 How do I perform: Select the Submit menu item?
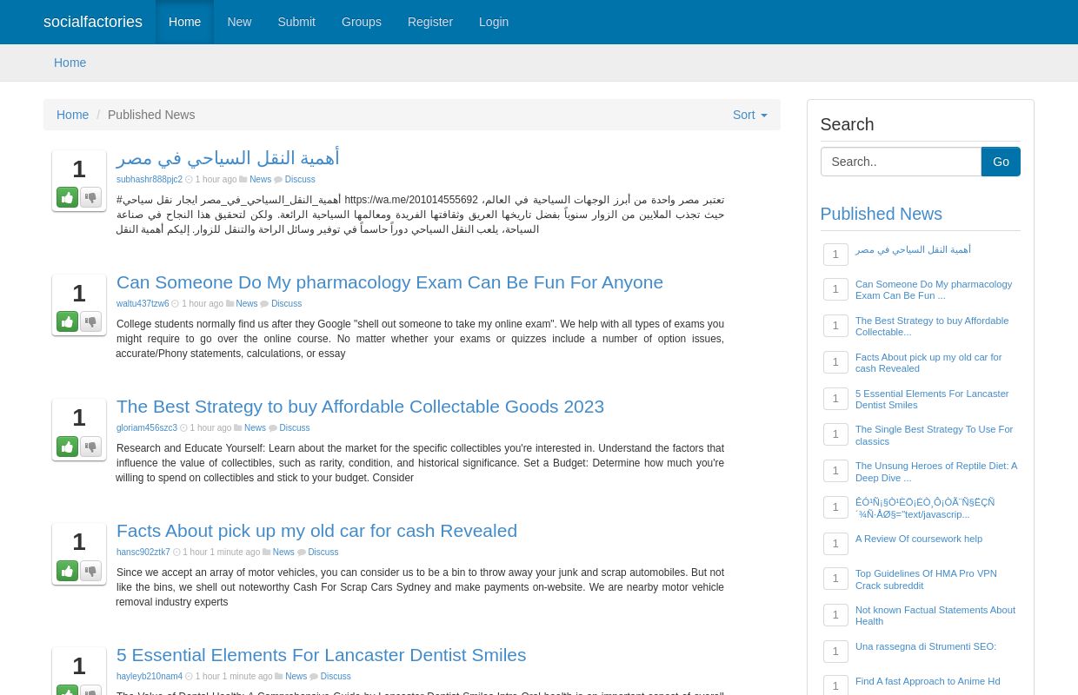[x=296, y=22]
